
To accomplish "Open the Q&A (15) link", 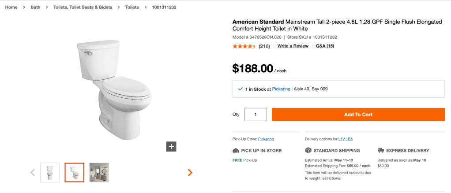I will tap(325, 46).
